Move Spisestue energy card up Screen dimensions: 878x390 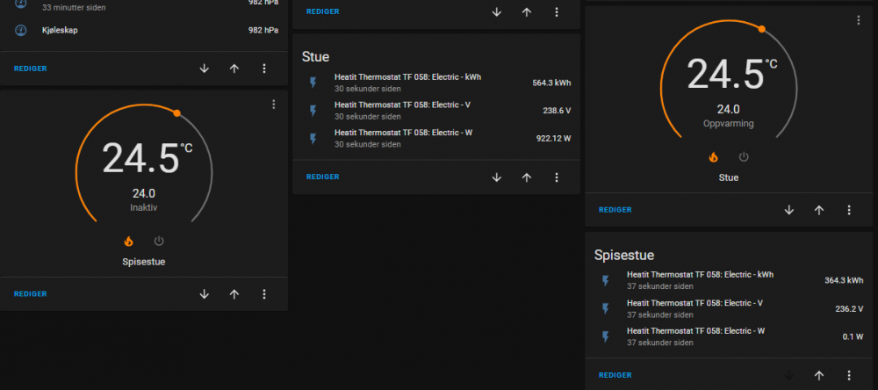pos(819,375)
